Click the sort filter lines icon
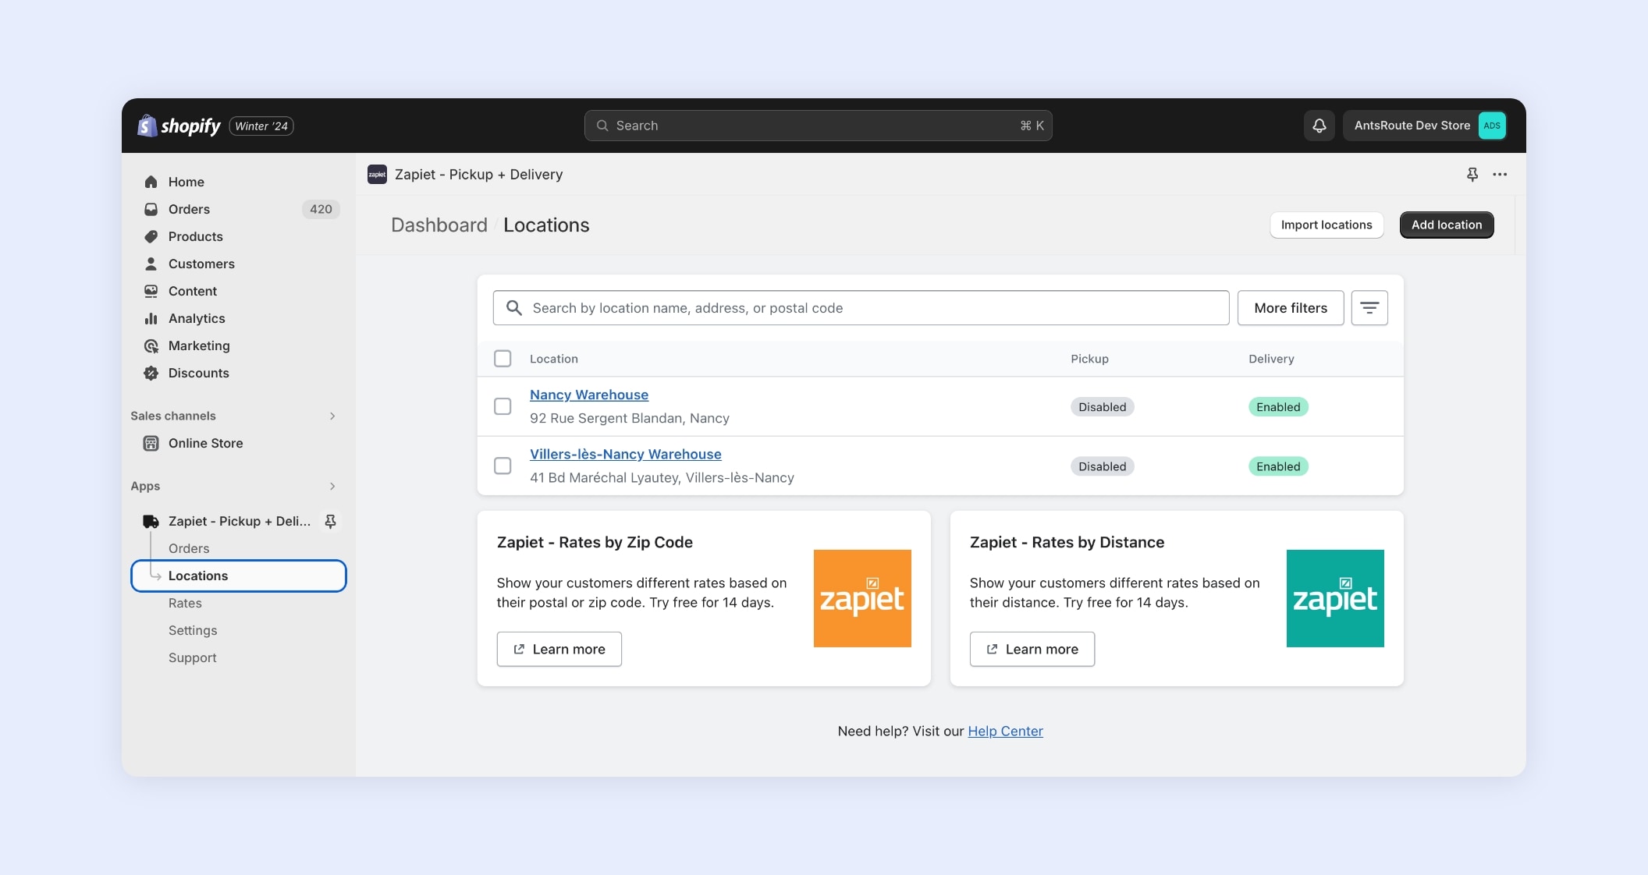 click(x=1369, y=308)
